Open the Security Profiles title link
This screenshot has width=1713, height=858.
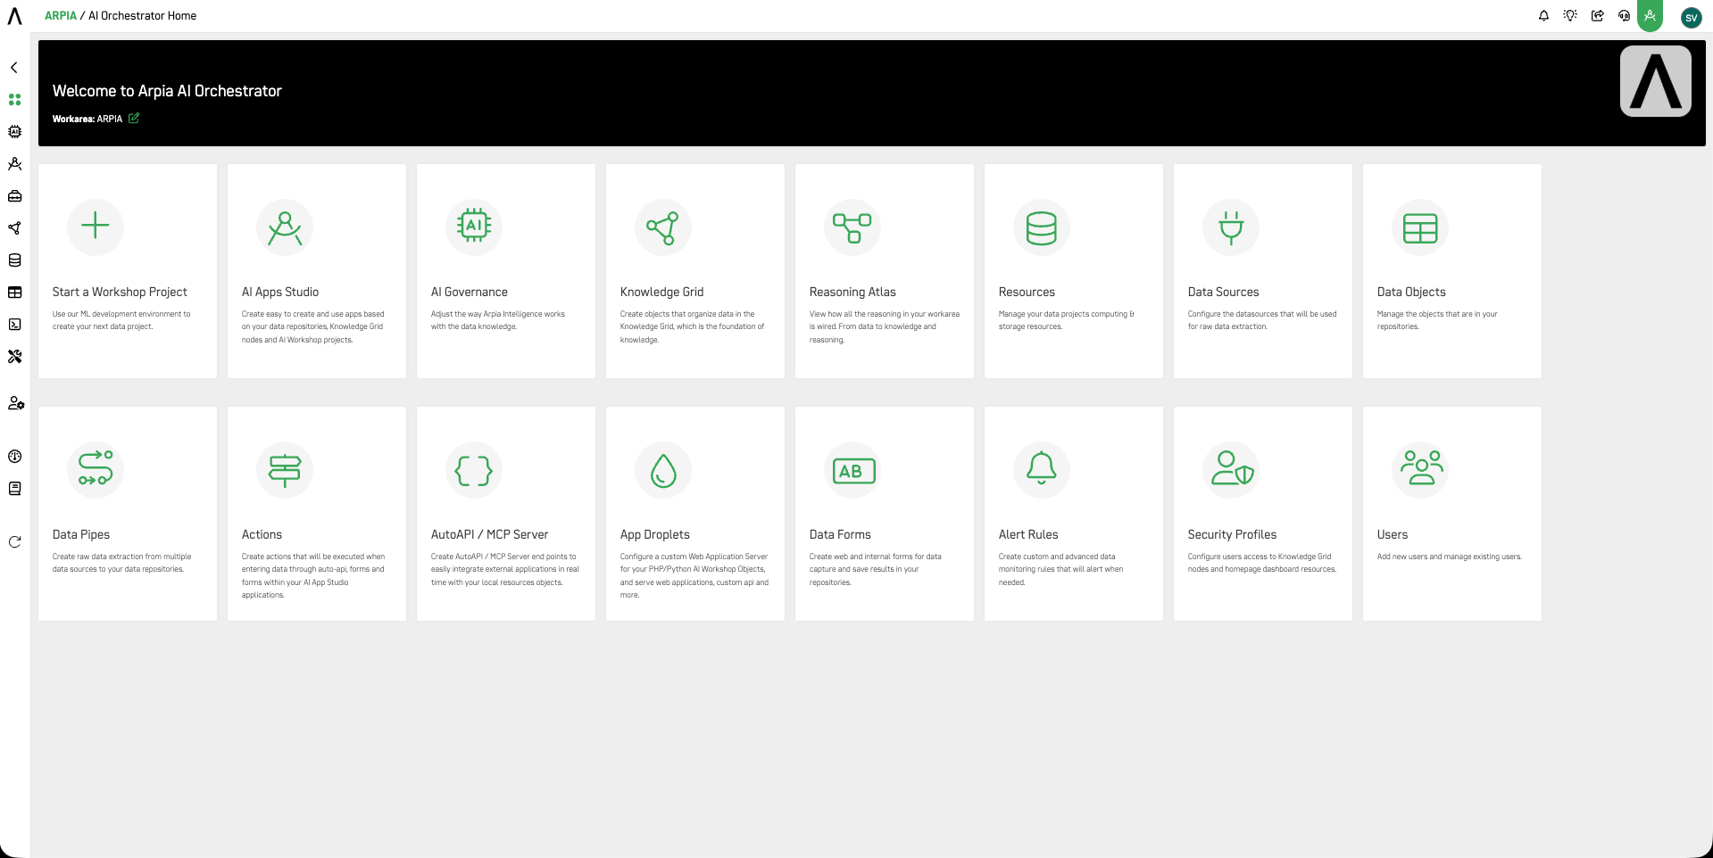coord(1232,534)
